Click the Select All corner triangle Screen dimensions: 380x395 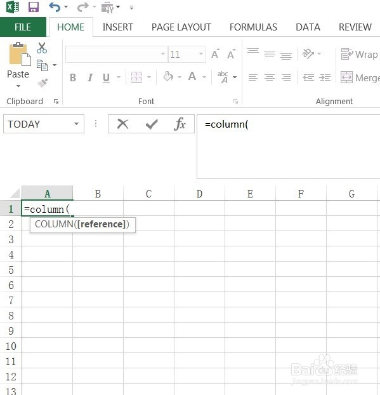15,194
